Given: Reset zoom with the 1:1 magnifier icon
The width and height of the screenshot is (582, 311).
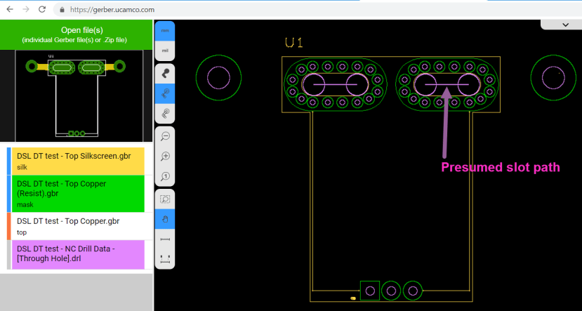Looking at the screenshot, I should click(165, 176).
